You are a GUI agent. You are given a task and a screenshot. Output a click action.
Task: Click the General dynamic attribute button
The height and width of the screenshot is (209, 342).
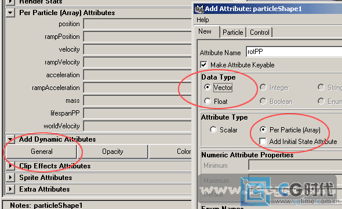pos(41,152)
